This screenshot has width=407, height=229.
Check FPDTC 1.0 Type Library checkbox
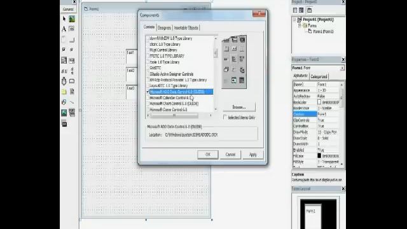(148, 56)
